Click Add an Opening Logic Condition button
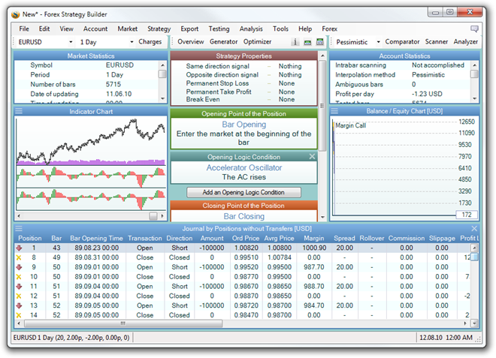496x358 pixels. point(243,192)
